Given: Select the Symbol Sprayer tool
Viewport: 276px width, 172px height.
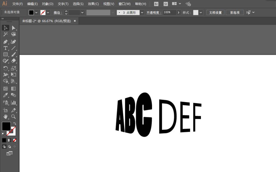Looking at the screenshot, I should 6,103.
